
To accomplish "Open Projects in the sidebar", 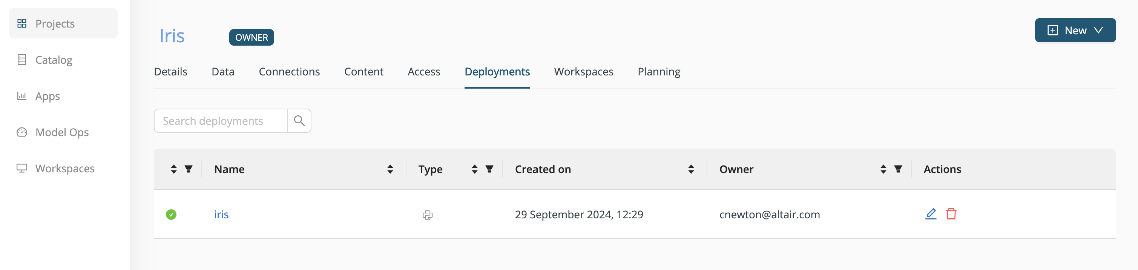I will (63, 23).
